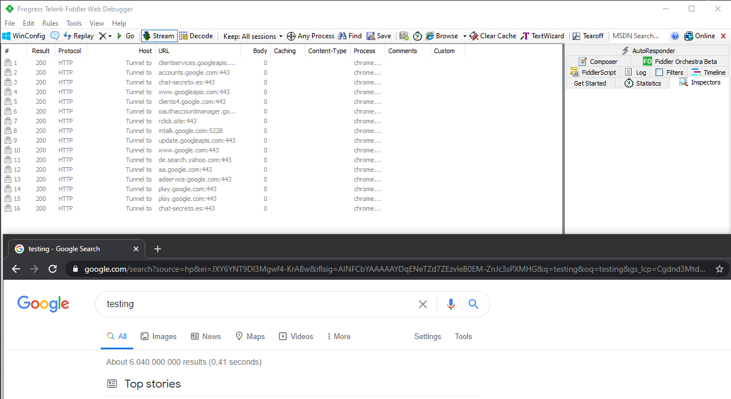Select session 11 de.search.yahoo.com row
Image resolution: width=731 pixels, height=399 pixels.
[x=194, y=160]
